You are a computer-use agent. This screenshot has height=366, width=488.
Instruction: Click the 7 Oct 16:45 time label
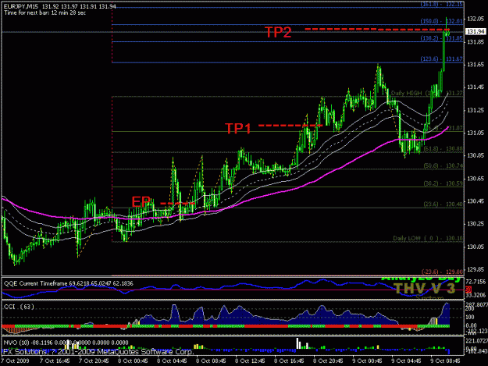(55, 361)
